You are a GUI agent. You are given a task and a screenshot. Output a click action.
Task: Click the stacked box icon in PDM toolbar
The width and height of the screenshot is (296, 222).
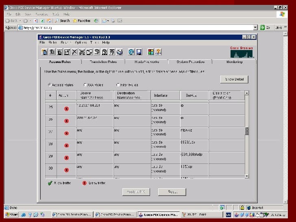point(120,52)
